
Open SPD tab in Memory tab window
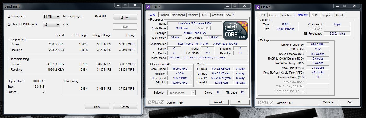point(315,15)
